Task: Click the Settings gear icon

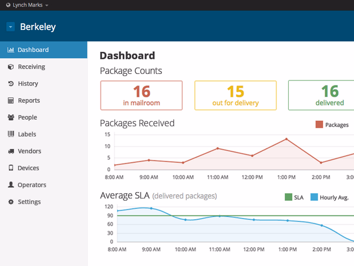Action: pyautogui.click(x=11, y=202)
